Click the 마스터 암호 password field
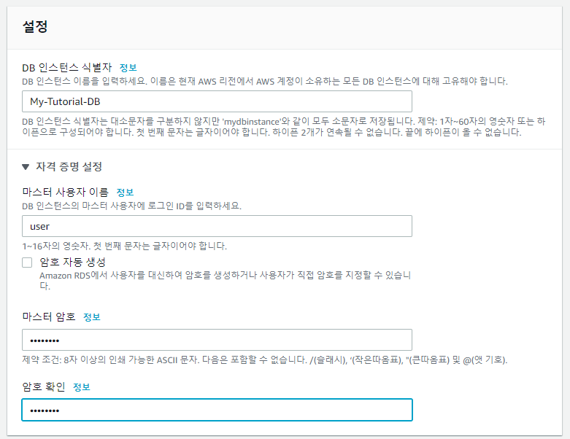The width and height of the screenshot is (570, 439). 217,340
